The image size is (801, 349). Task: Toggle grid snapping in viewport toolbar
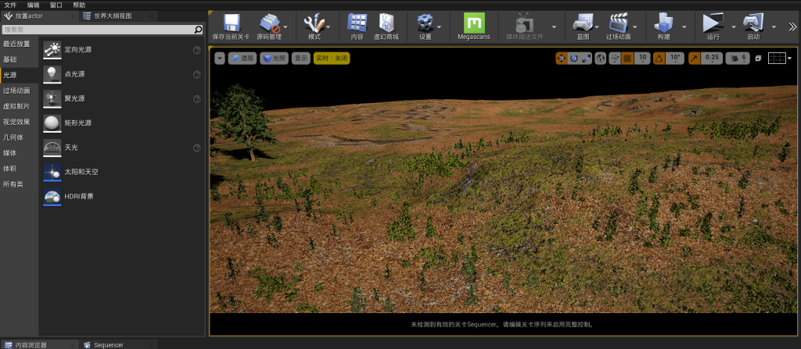tap(627, 58)
